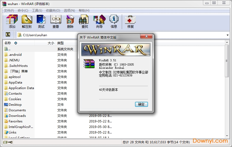This screenshot has height=147, width=232.
Task: Click the 删除 (Delete) toolbar icon
Action: point(70,19)
